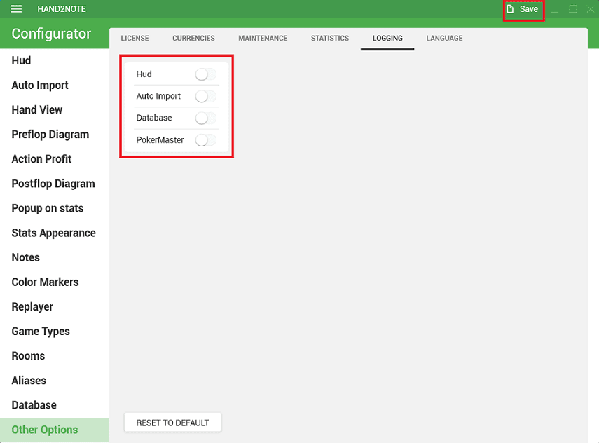Go to Preflop Diagram settings

coord(55,135)
